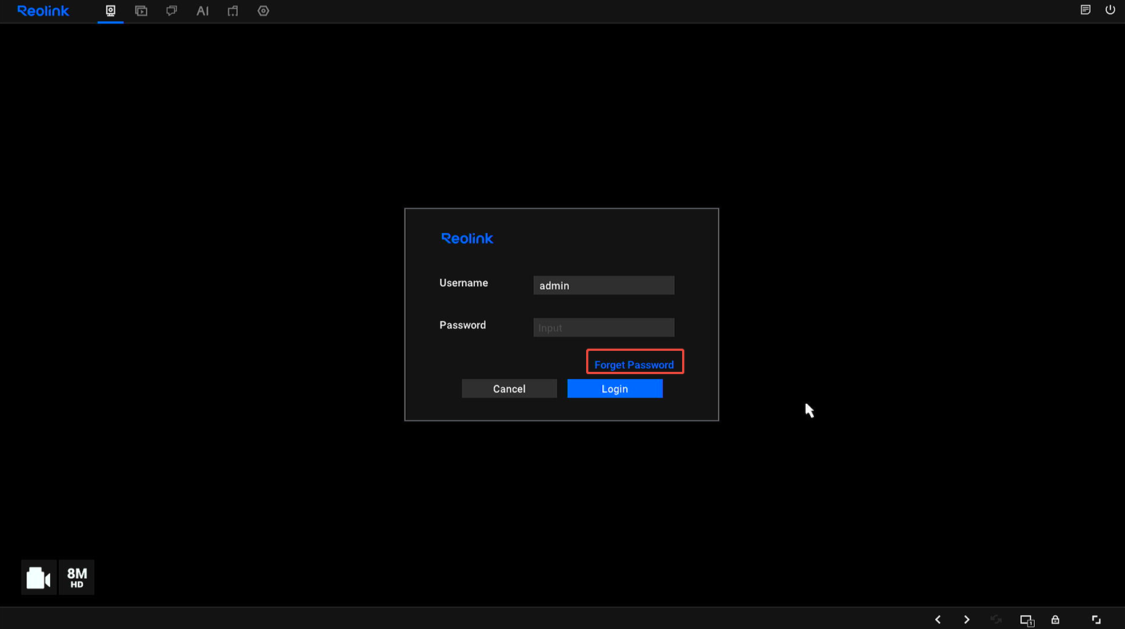Open settings hexagon gear icon
Image resolution: width=1125 pixels, height=629 pixels.
(x=263, y=11)
